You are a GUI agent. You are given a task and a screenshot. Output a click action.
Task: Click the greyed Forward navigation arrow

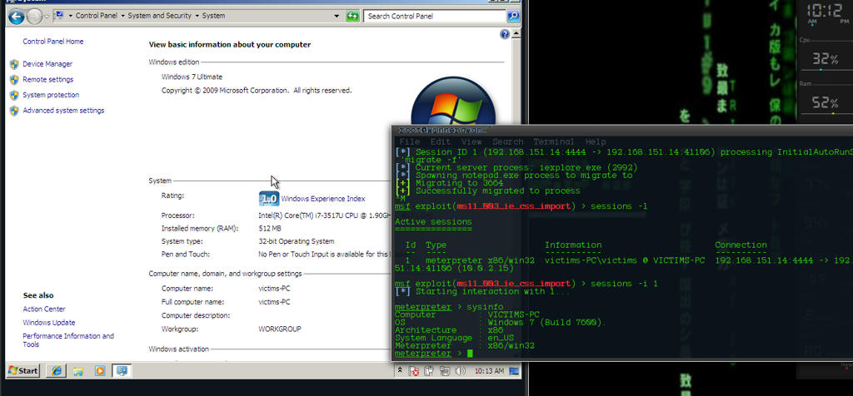pos(34,17)
